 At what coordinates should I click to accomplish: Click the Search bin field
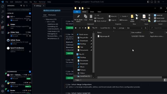(x=158, y=28)
